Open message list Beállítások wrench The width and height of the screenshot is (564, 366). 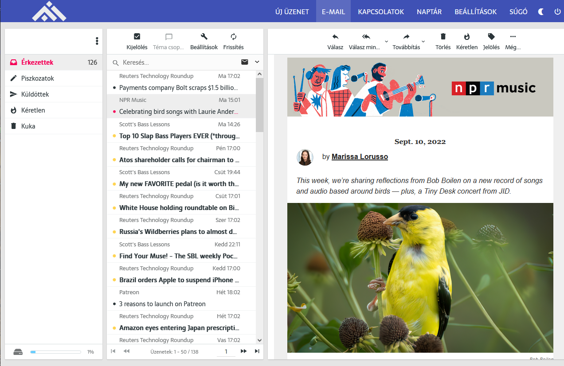point(204,37)
